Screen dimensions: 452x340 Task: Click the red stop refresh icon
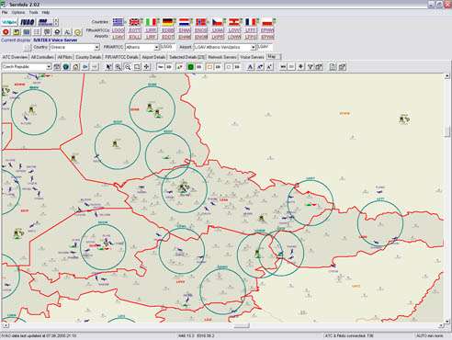click(6, 32)
